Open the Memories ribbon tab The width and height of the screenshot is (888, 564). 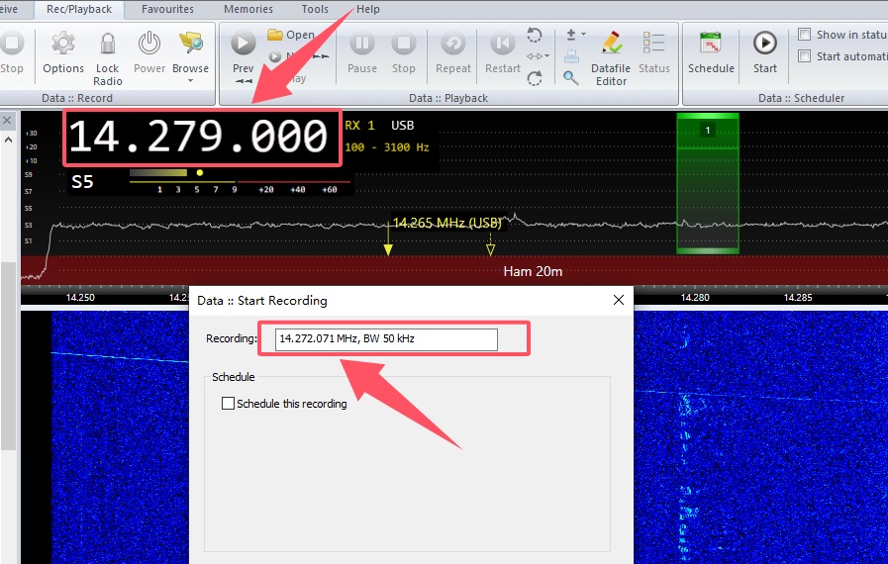tap(247, 9)
